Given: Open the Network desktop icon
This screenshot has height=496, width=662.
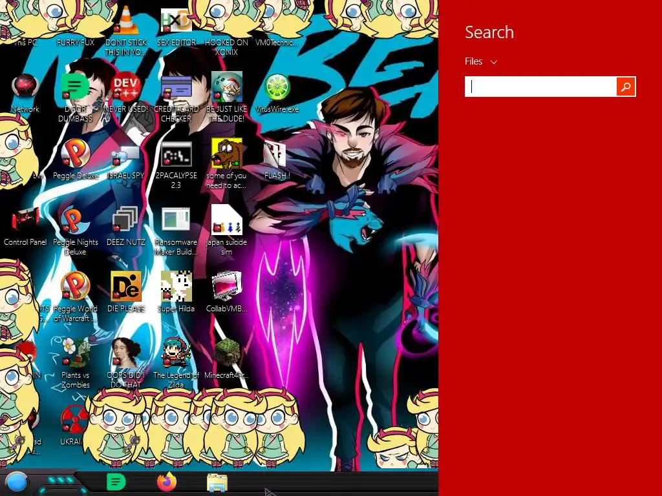Looking at the screenshot, I should (x=25, y=87).
